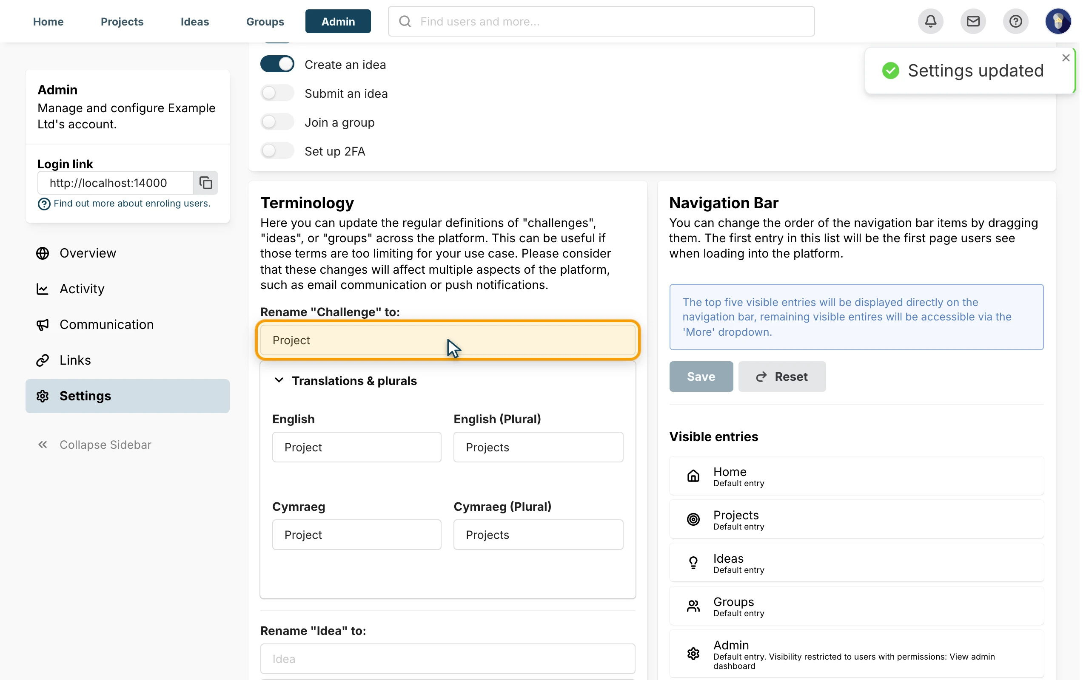Select the login link URL field

pyautogui.click(x=116, y=183)
